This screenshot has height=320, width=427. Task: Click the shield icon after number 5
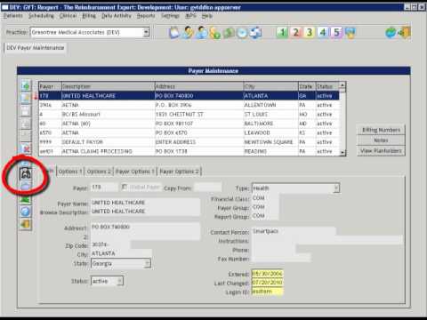coord(350,32)
